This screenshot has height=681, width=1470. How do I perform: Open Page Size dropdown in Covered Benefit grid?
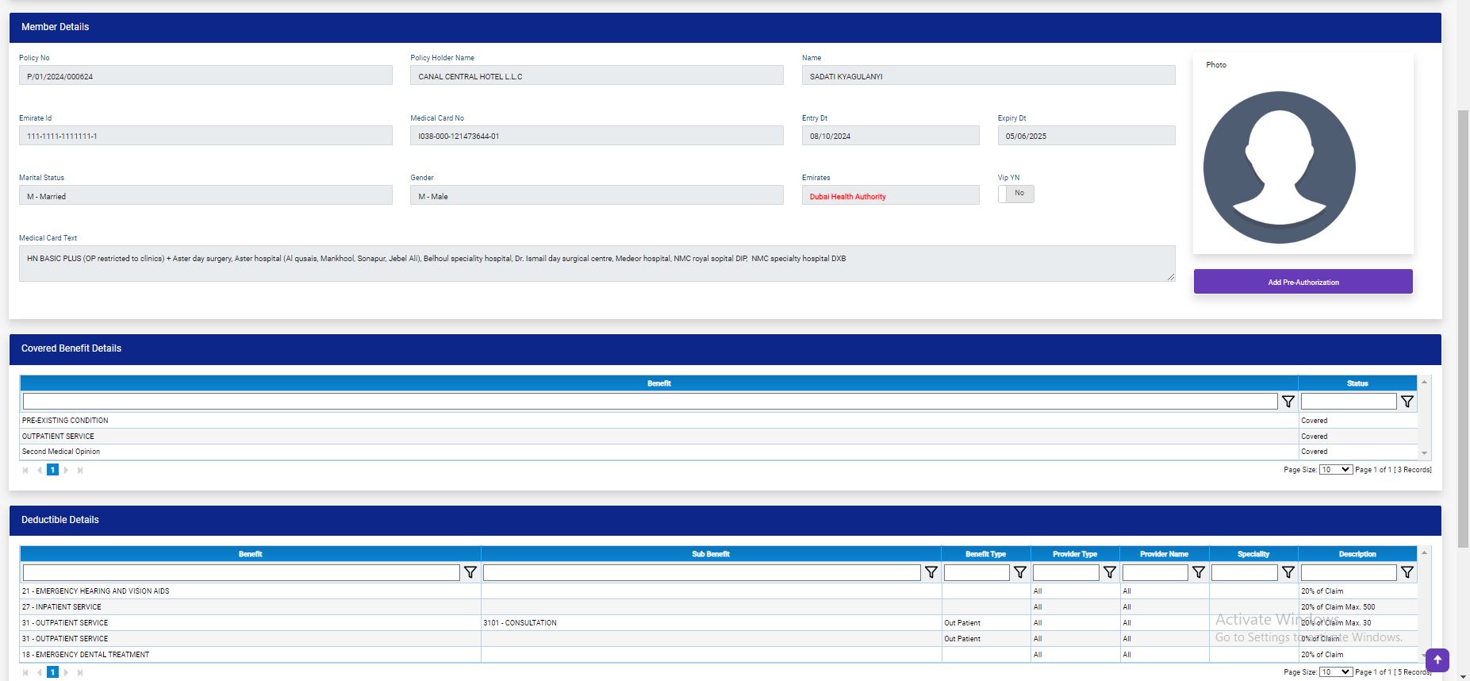pos(1335,470)
